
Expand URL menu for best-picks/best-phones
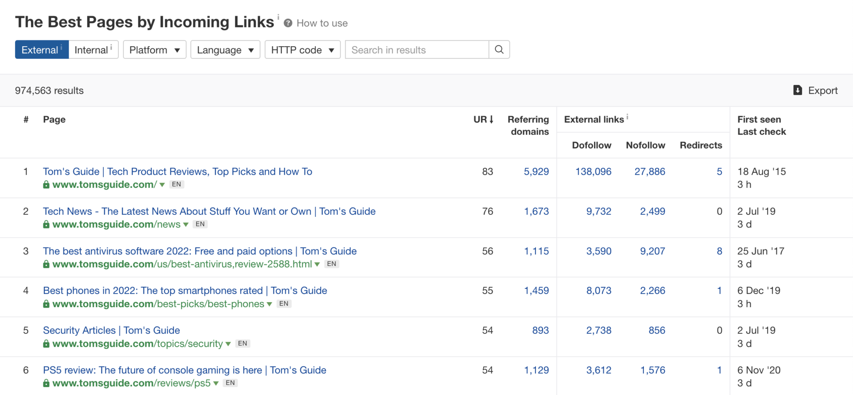coord(269,304)
